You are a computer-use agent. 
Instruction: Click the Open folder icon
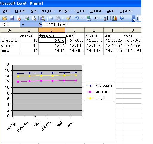5,18
